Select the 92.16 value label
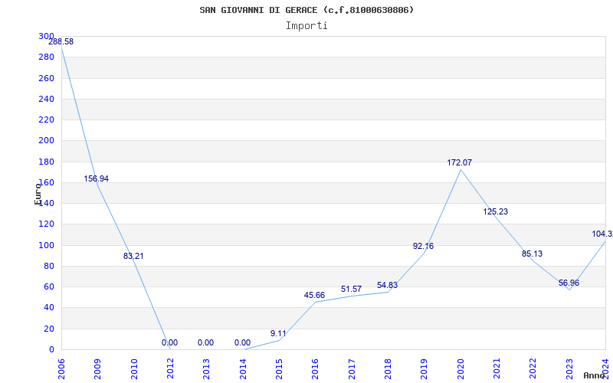Screen dimensions: 613x383 pos(423,246)
